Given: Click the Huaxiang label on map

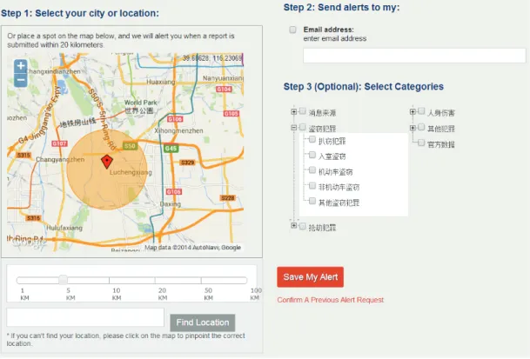Looking at the screenshot, I should click(160, 82).
